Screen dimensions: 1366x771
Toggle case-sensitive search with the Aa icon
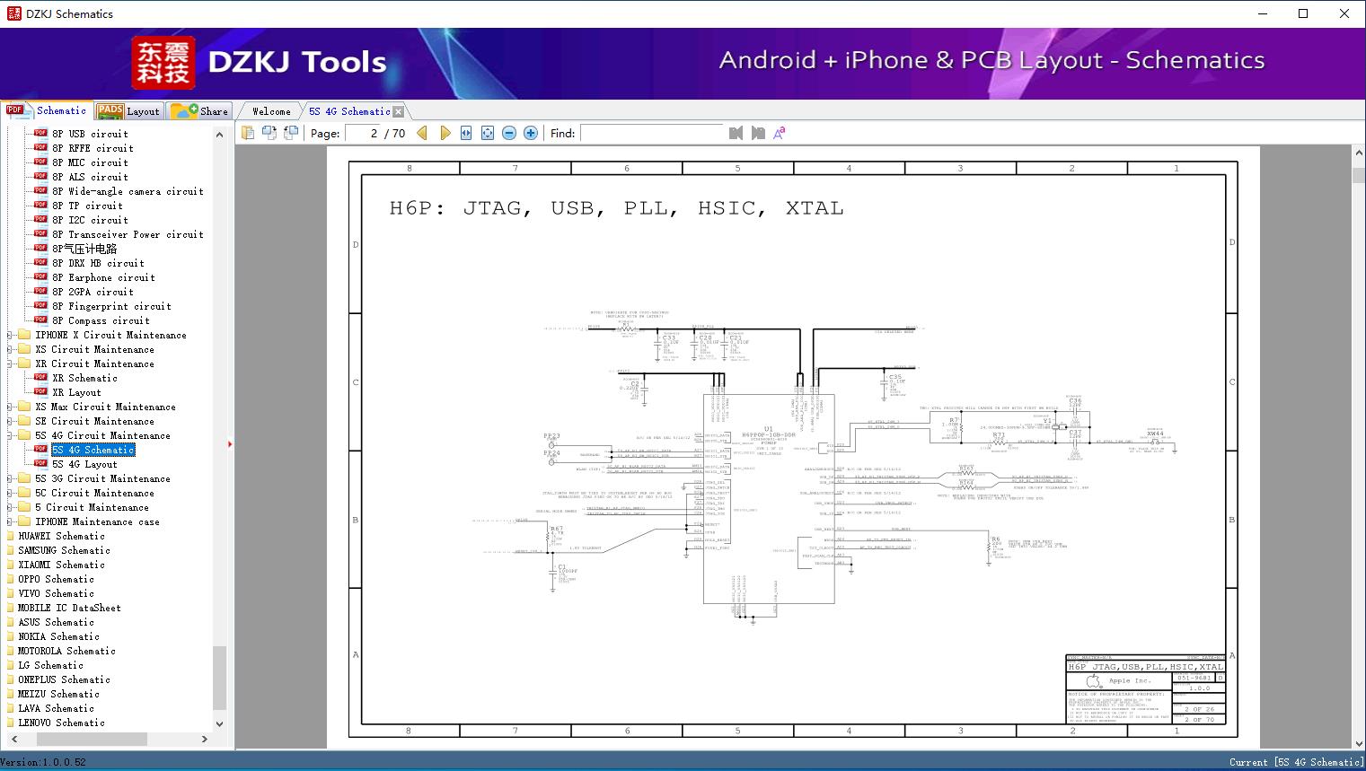(x=778, y=132)
